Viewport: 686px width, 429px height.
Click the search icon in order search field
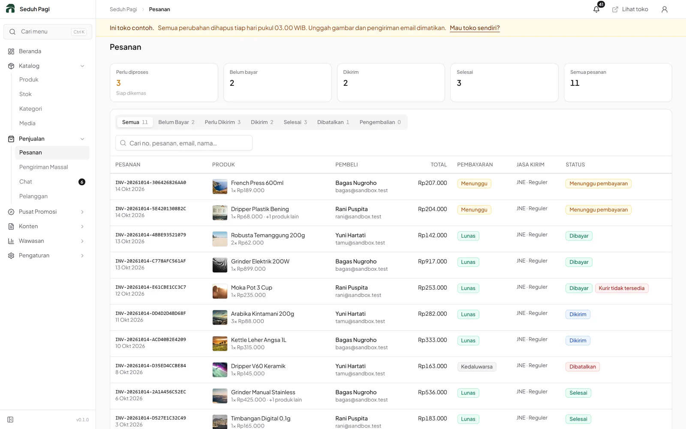click(123, 143)
